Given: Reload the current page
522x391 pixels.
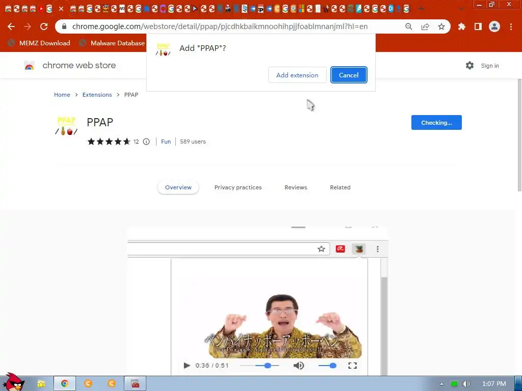Looking at the screenshot, I should point(44,26).
